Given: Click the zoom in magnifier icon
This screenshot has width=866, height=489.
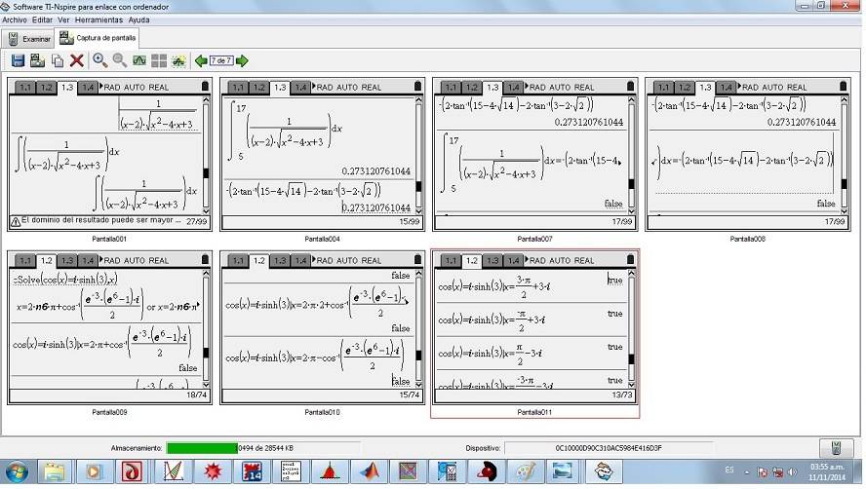Looking at the screenshot, I should coord(99,60).
